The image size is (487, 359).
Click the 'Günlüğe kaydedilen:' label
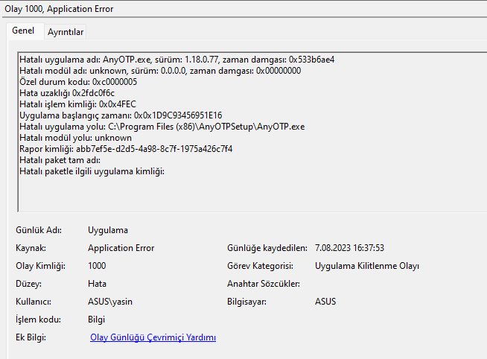click(267, 248)
